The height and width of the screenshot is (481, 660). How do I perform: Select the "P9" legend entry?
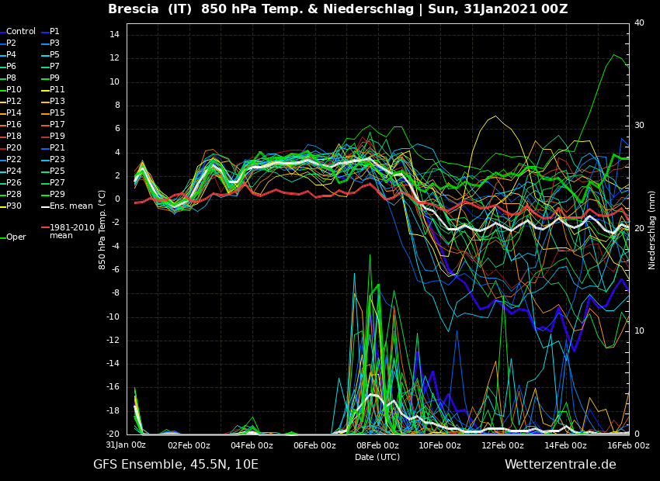(51, 78)
